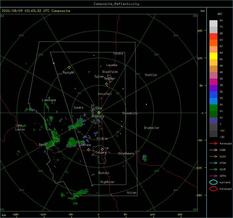Image resolution: width=233 pixels, height=218 pixels.
Task: Click the cyan 'current' ellipse icon
Action: click(x=213, y=182)
